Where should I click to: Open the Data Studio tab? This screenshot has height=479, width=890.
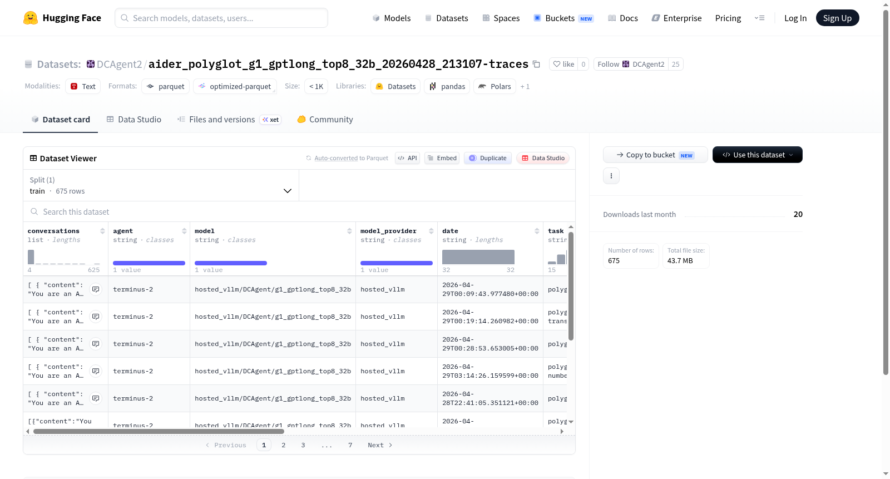tap(134, 120)
